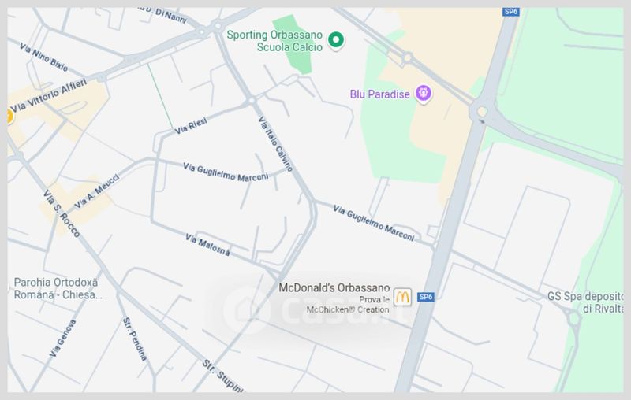Image resolution: width=631 pixels, height=400 pixels.
Task: Click the SP6 shield at top right
Action: 510,12
